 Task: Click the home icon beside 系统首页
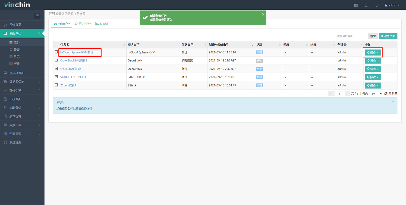point(5,25)
